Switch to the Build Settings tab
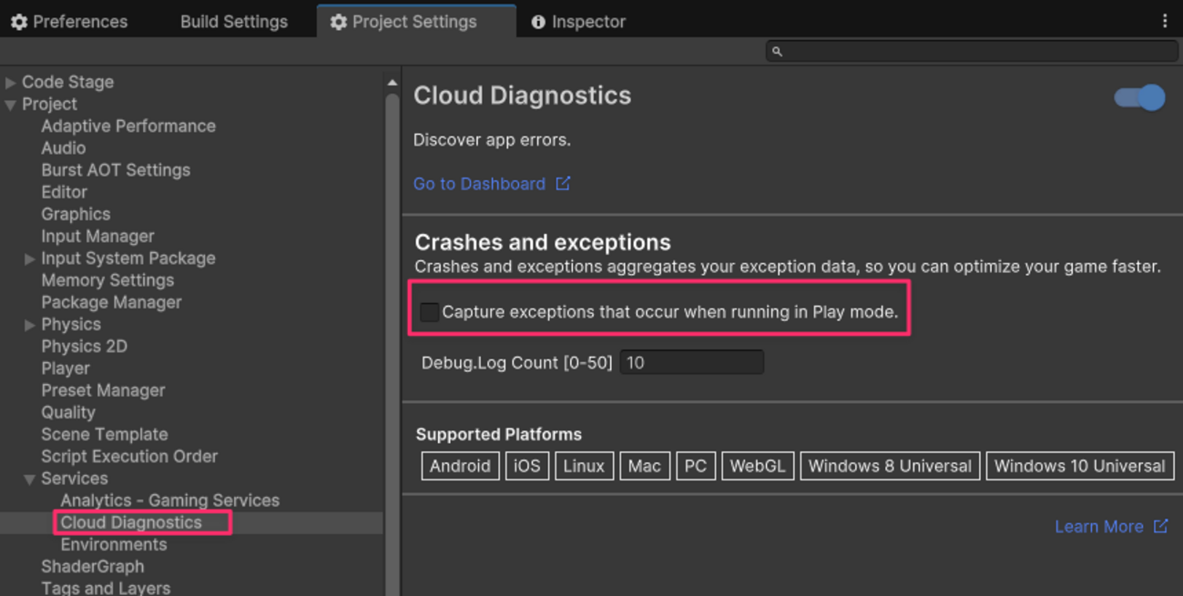The width and height of the screenshot is (1183, 596). [x=233, y=21]
